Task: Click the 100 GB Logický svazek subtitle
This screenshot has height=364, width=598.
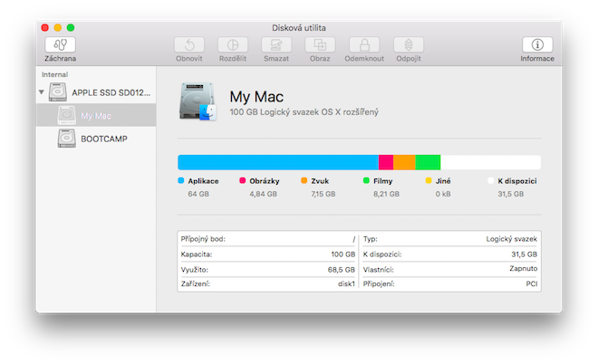Action: pos(304,112)
